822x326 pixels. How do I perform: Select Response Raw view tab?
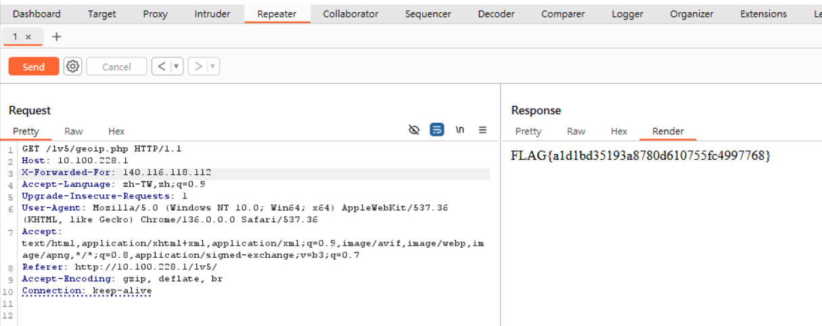[576, 131]
